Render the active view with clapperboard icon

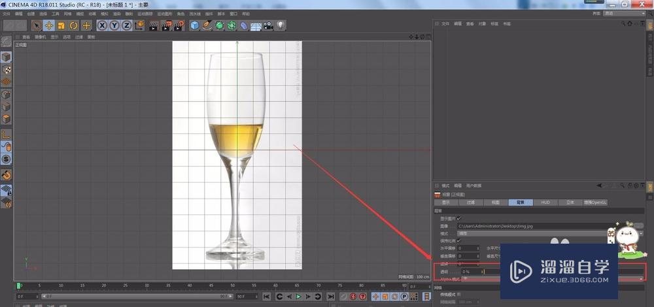click(x=154, y=25)
